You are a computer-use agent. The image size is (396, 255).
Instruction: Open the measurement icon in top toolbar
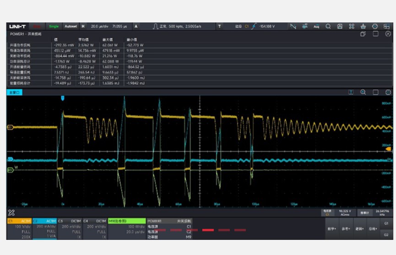point(304,27)
